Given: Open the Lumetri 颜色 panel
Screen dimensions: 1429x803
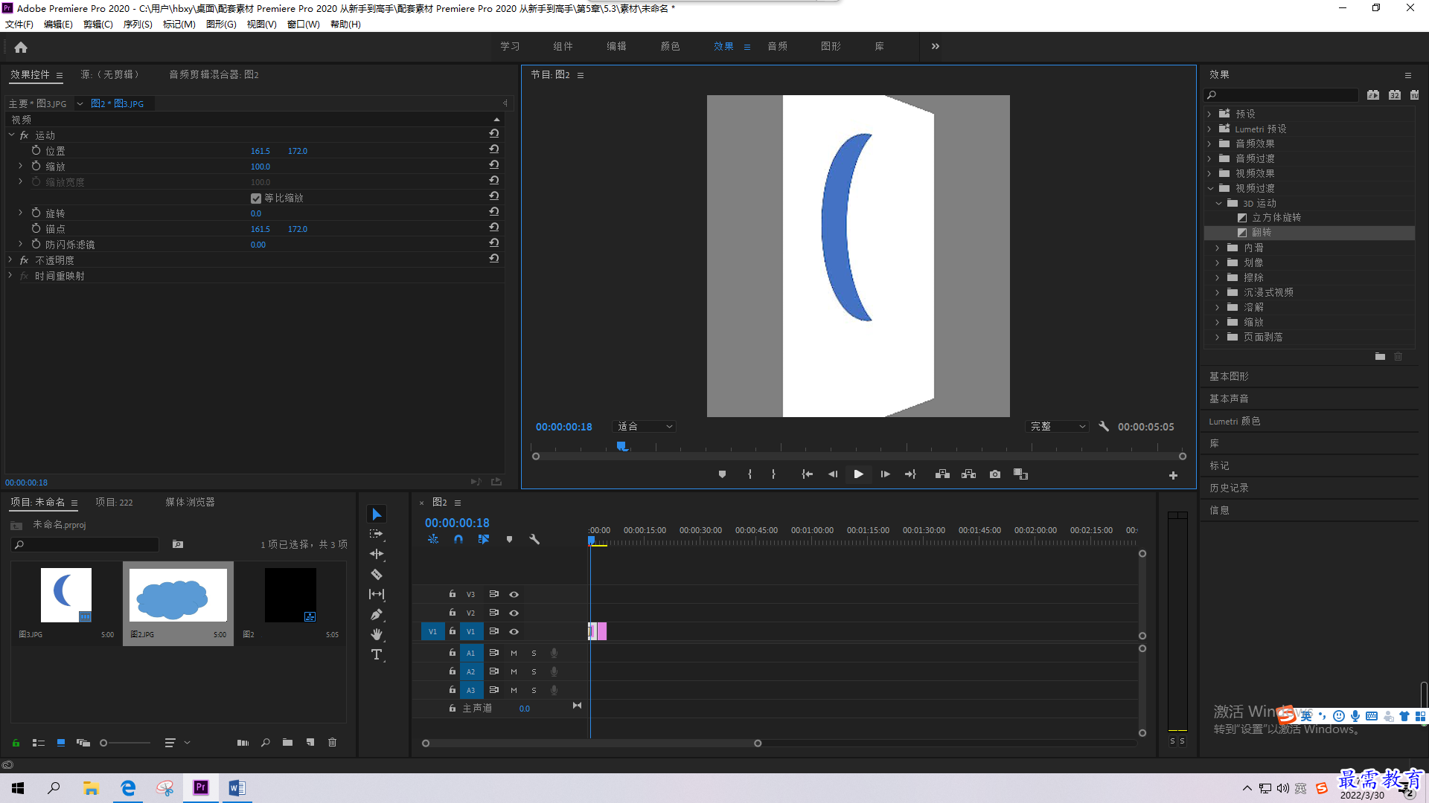Looking at the screenshot, I should [x=1234, y=422].
